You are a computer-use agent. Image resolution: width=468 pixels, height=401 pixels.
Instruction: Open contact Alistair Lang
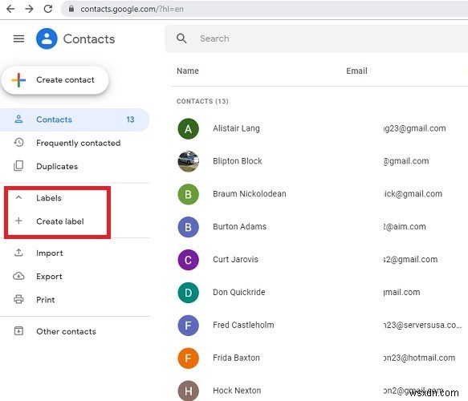point(236,128)
